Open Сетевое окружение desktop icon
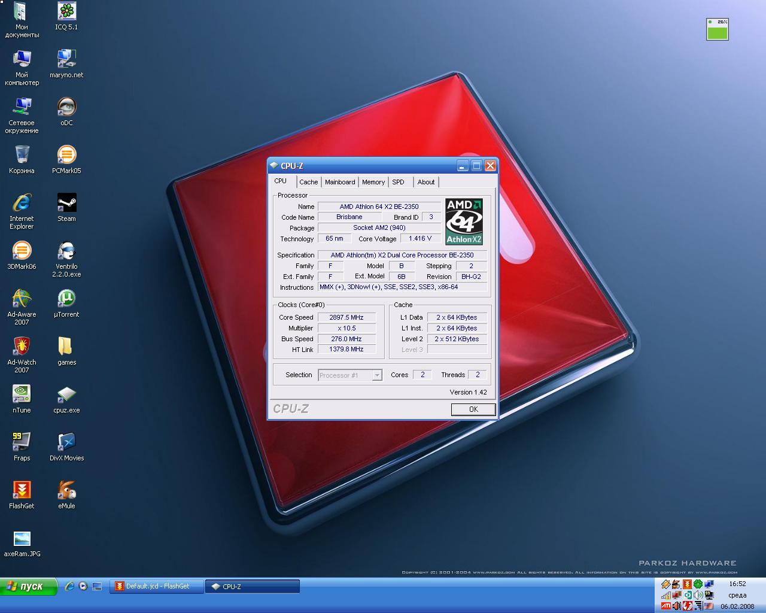 tap(22, 116)
